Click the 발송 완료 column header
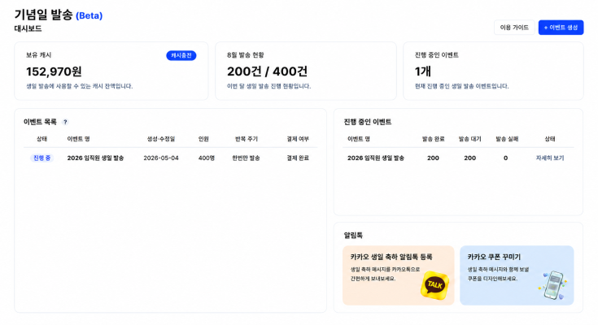The image size is (598, 325). coord(433,139)
